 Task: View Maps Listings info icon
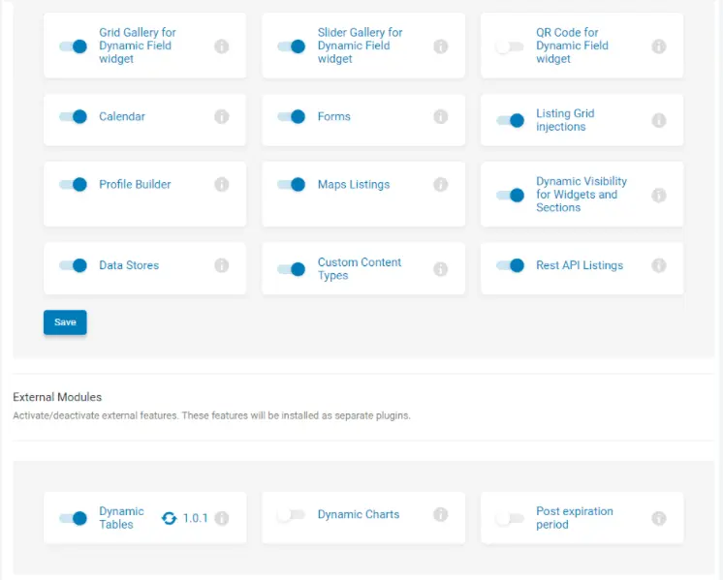coord(440,184)
